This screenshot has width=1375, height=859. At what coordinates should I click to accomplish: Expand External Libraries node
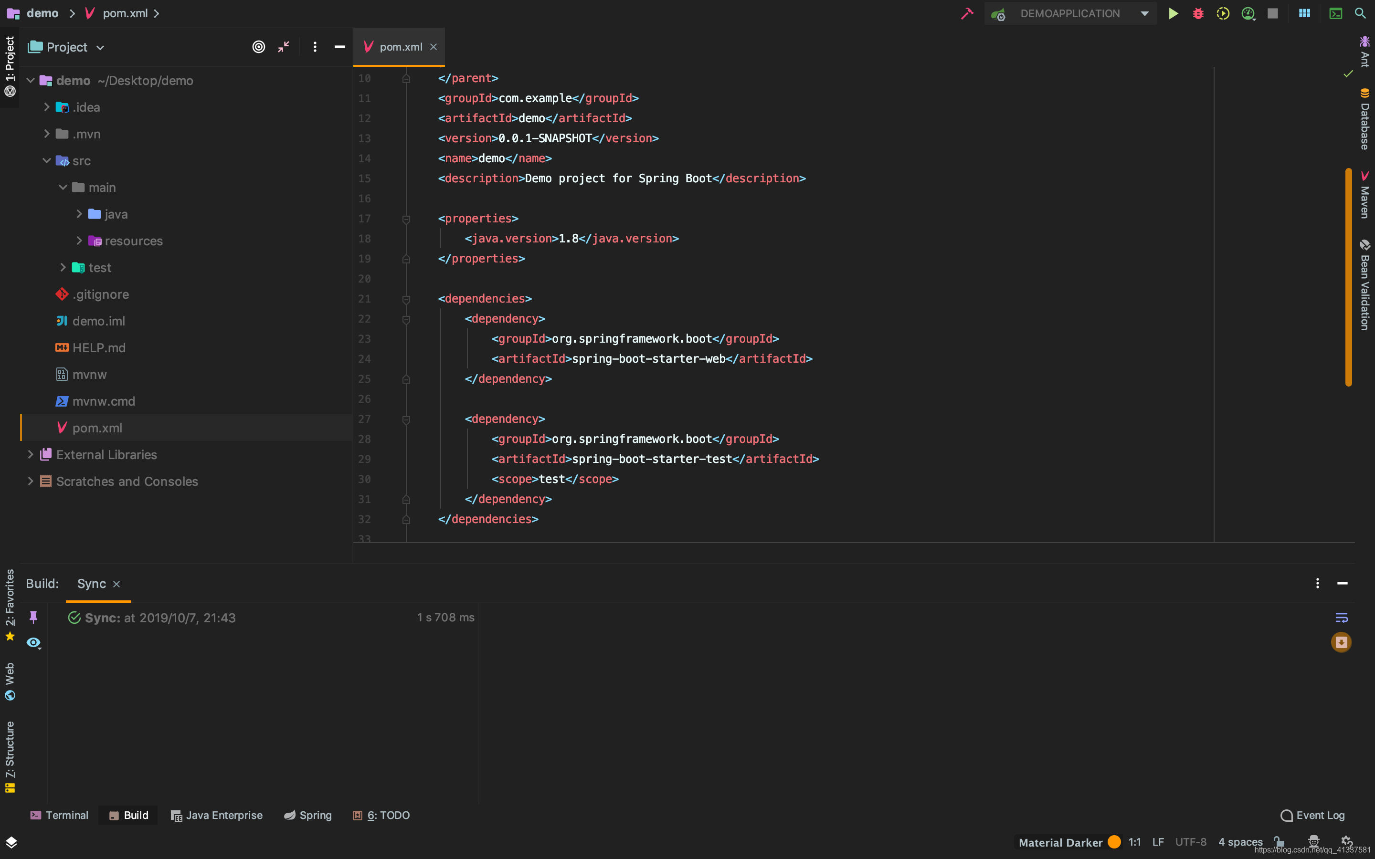(31, 454)
